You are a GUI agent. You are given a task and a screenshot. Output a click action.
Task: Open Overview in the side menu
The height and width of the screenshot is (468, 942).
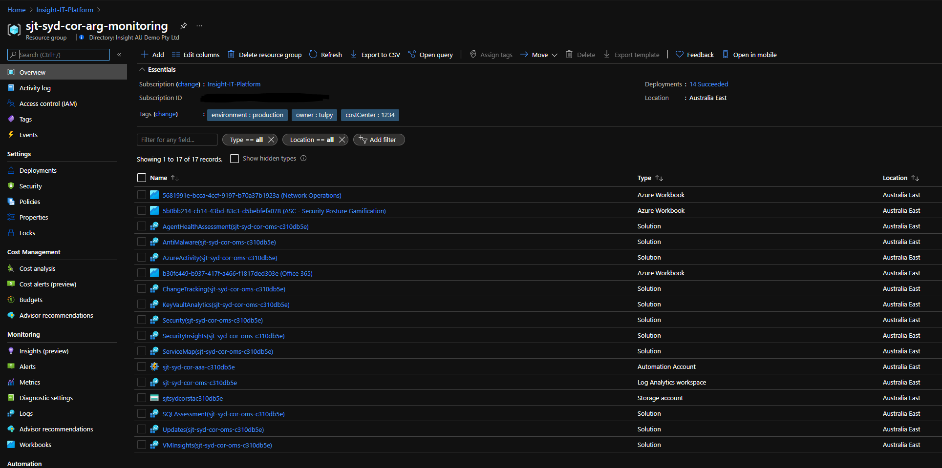point(64,72)
